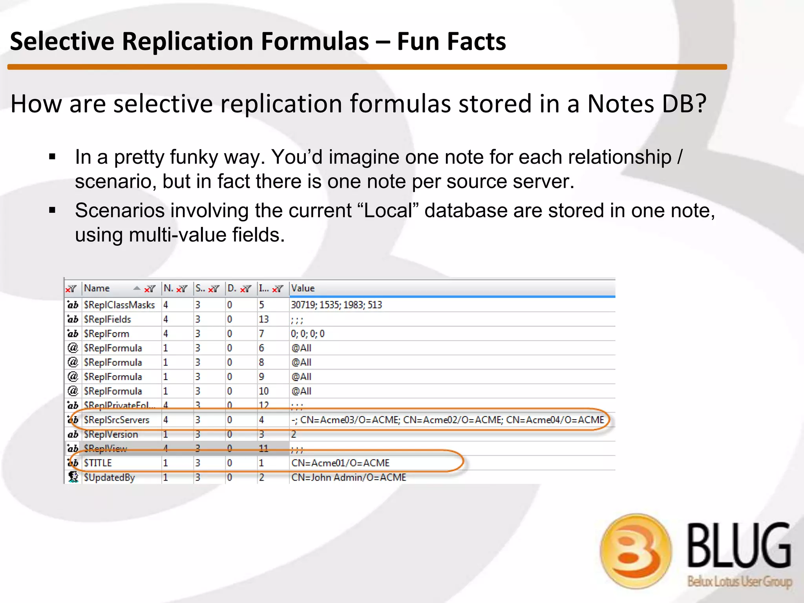Click the filter icon next to N. column

182,289
